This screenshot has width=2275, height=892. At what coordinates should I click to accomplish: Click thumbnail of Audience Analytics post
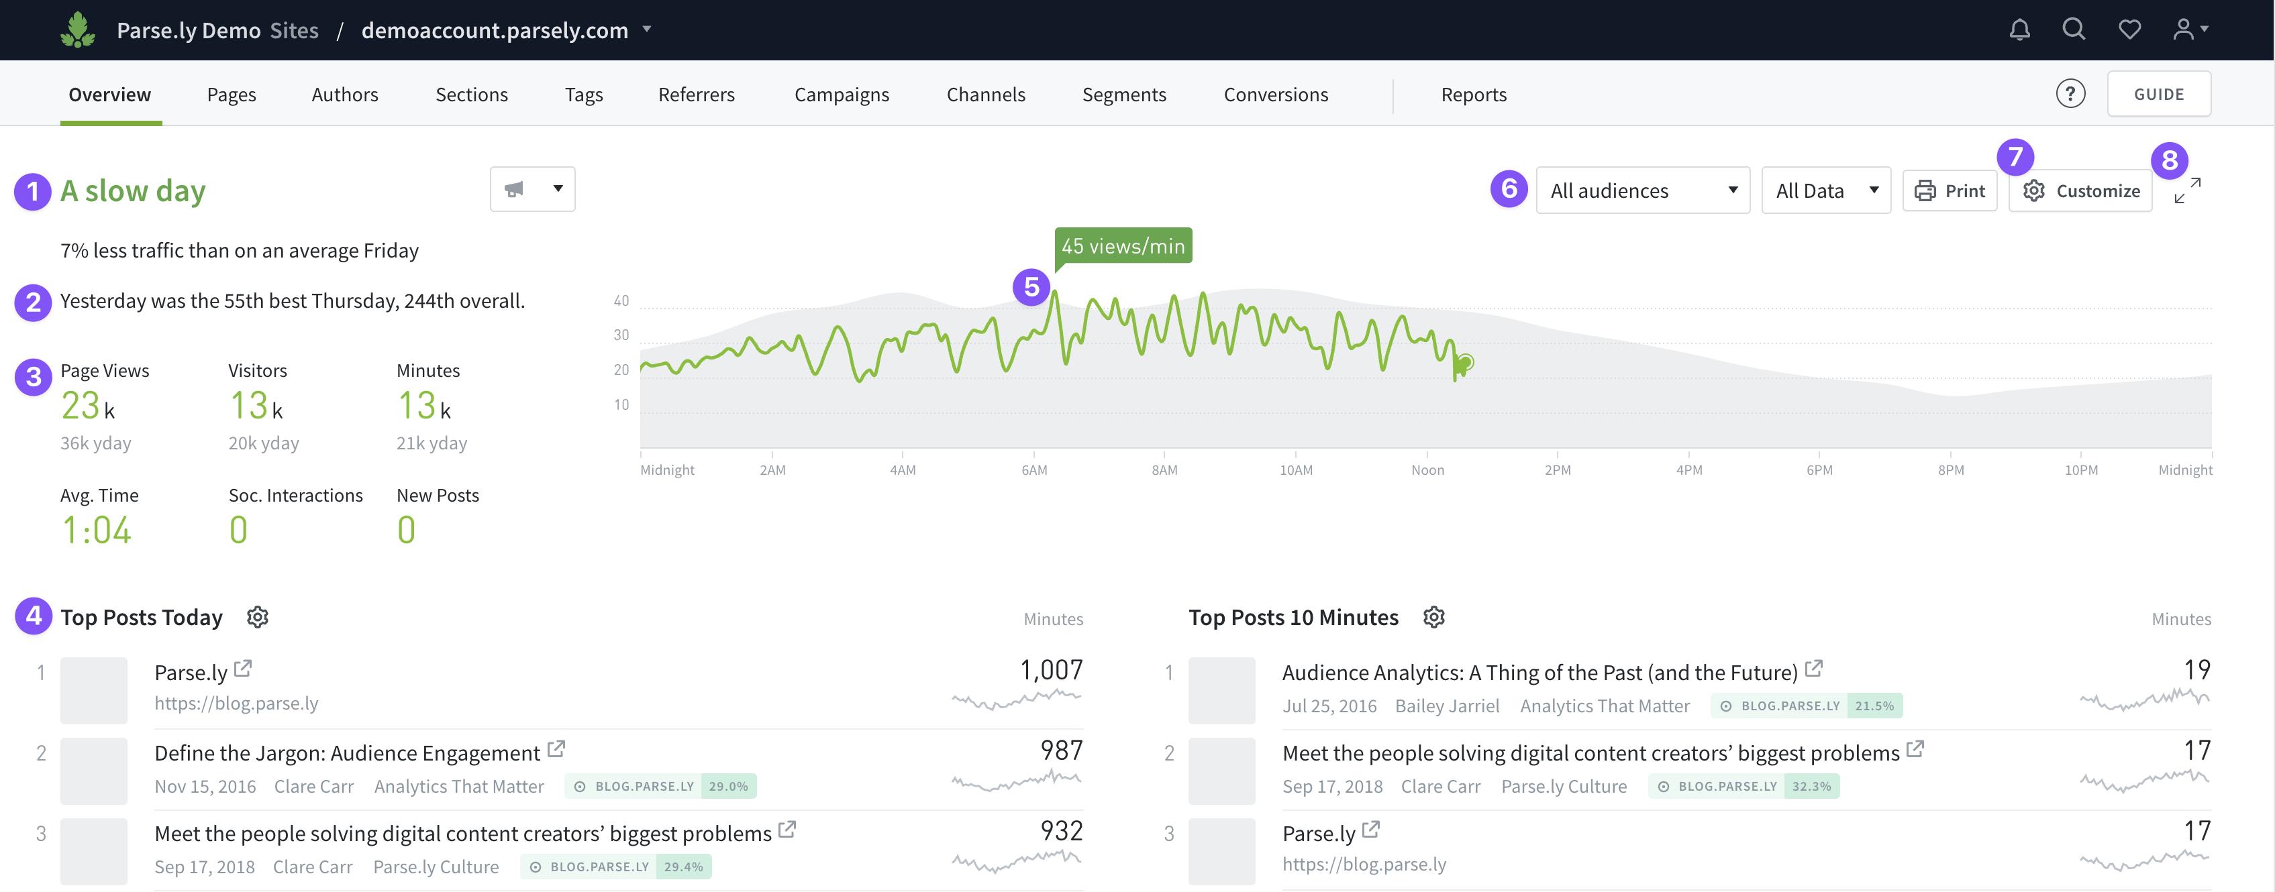point(1221,690)
